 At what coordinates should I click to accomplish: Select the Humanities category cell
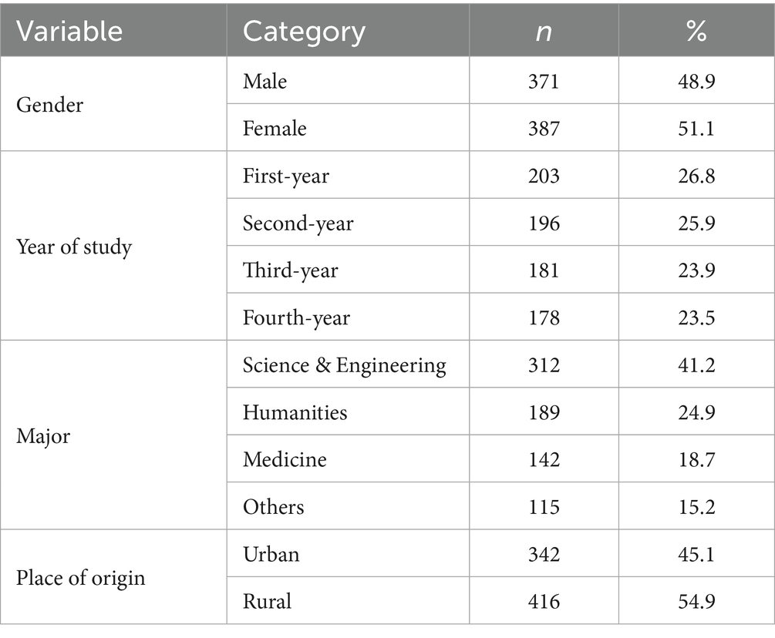(x=295, y=413)
